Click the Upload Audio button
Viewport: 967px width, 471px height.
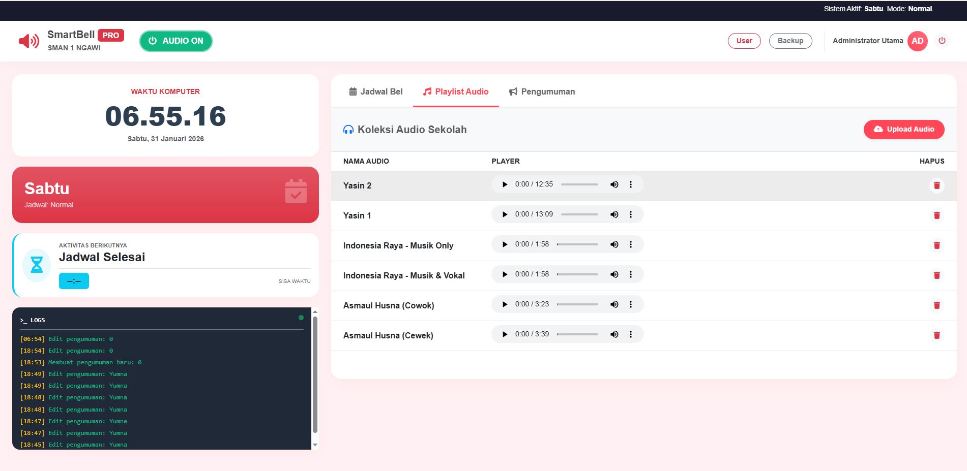coord(903,130)
